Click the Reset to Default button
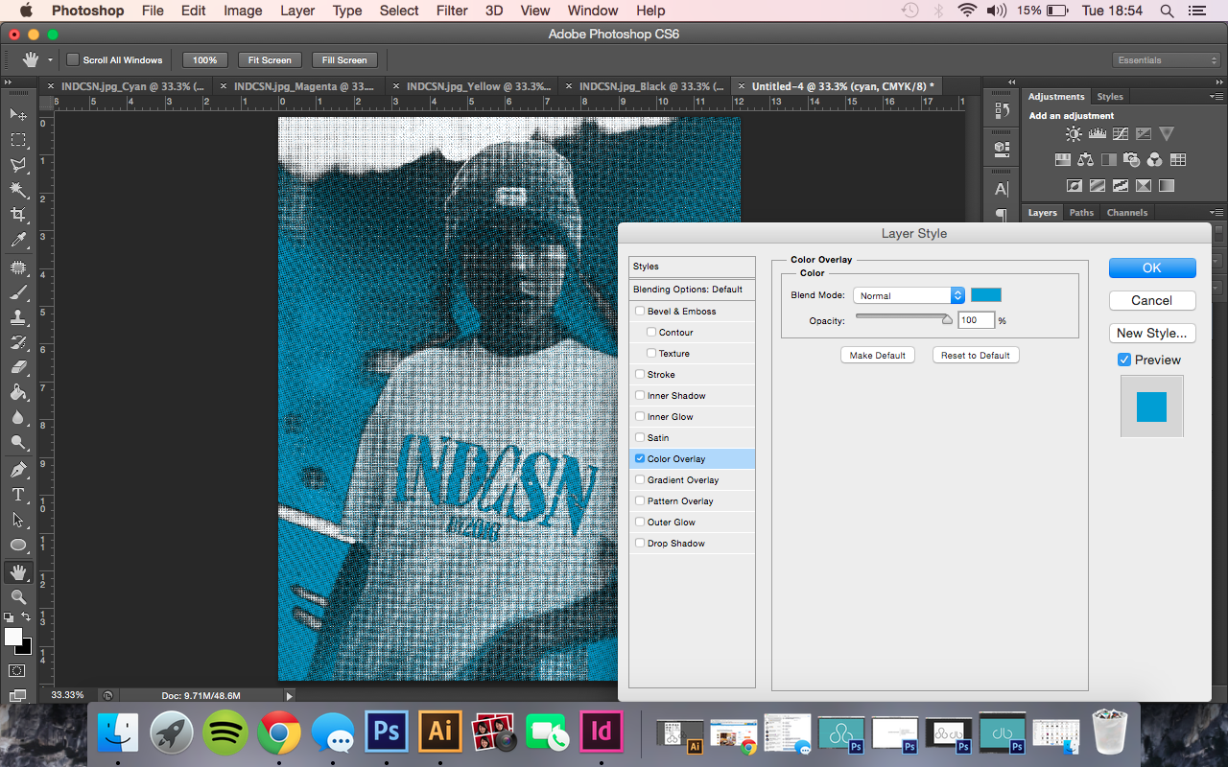The width and height of the screenshot is (1228, 767). click(x=976, y=355)
